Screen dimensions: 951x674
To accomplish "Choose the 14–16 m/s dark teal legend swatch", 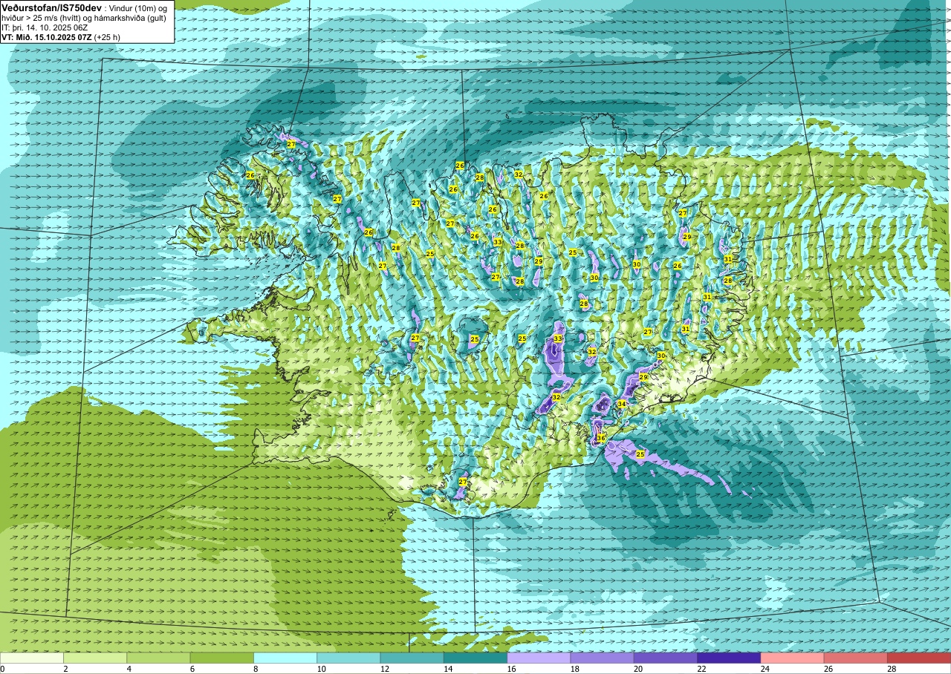I will pos(475,658).
